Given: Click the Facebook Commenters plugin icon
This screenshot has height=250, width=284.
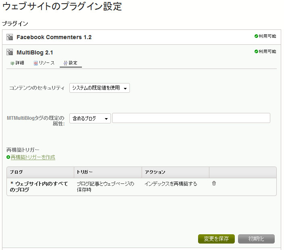Looking at the screenshot, I should pos(10,37).
